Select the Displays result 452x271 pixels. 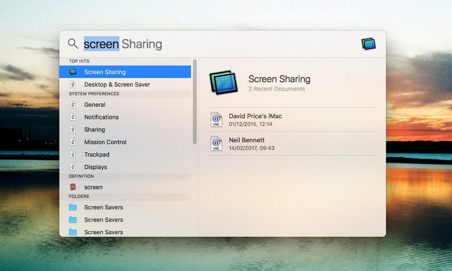click(x=125, y=167)
